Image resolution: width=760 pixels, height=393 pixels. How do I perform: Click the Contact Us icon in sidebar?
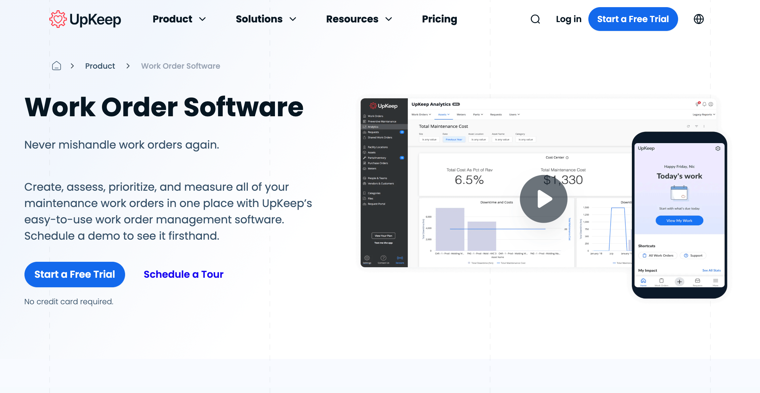(383, 258)
